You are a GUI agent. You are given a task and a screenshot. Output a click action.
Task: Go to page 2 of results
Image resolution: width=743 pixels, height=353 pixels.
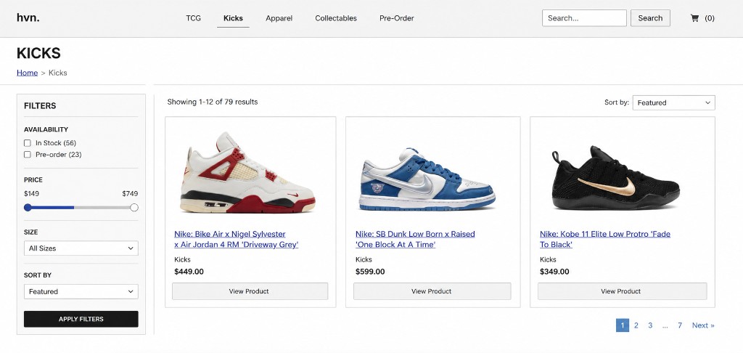pyautogui.click(x=636, y=325)
